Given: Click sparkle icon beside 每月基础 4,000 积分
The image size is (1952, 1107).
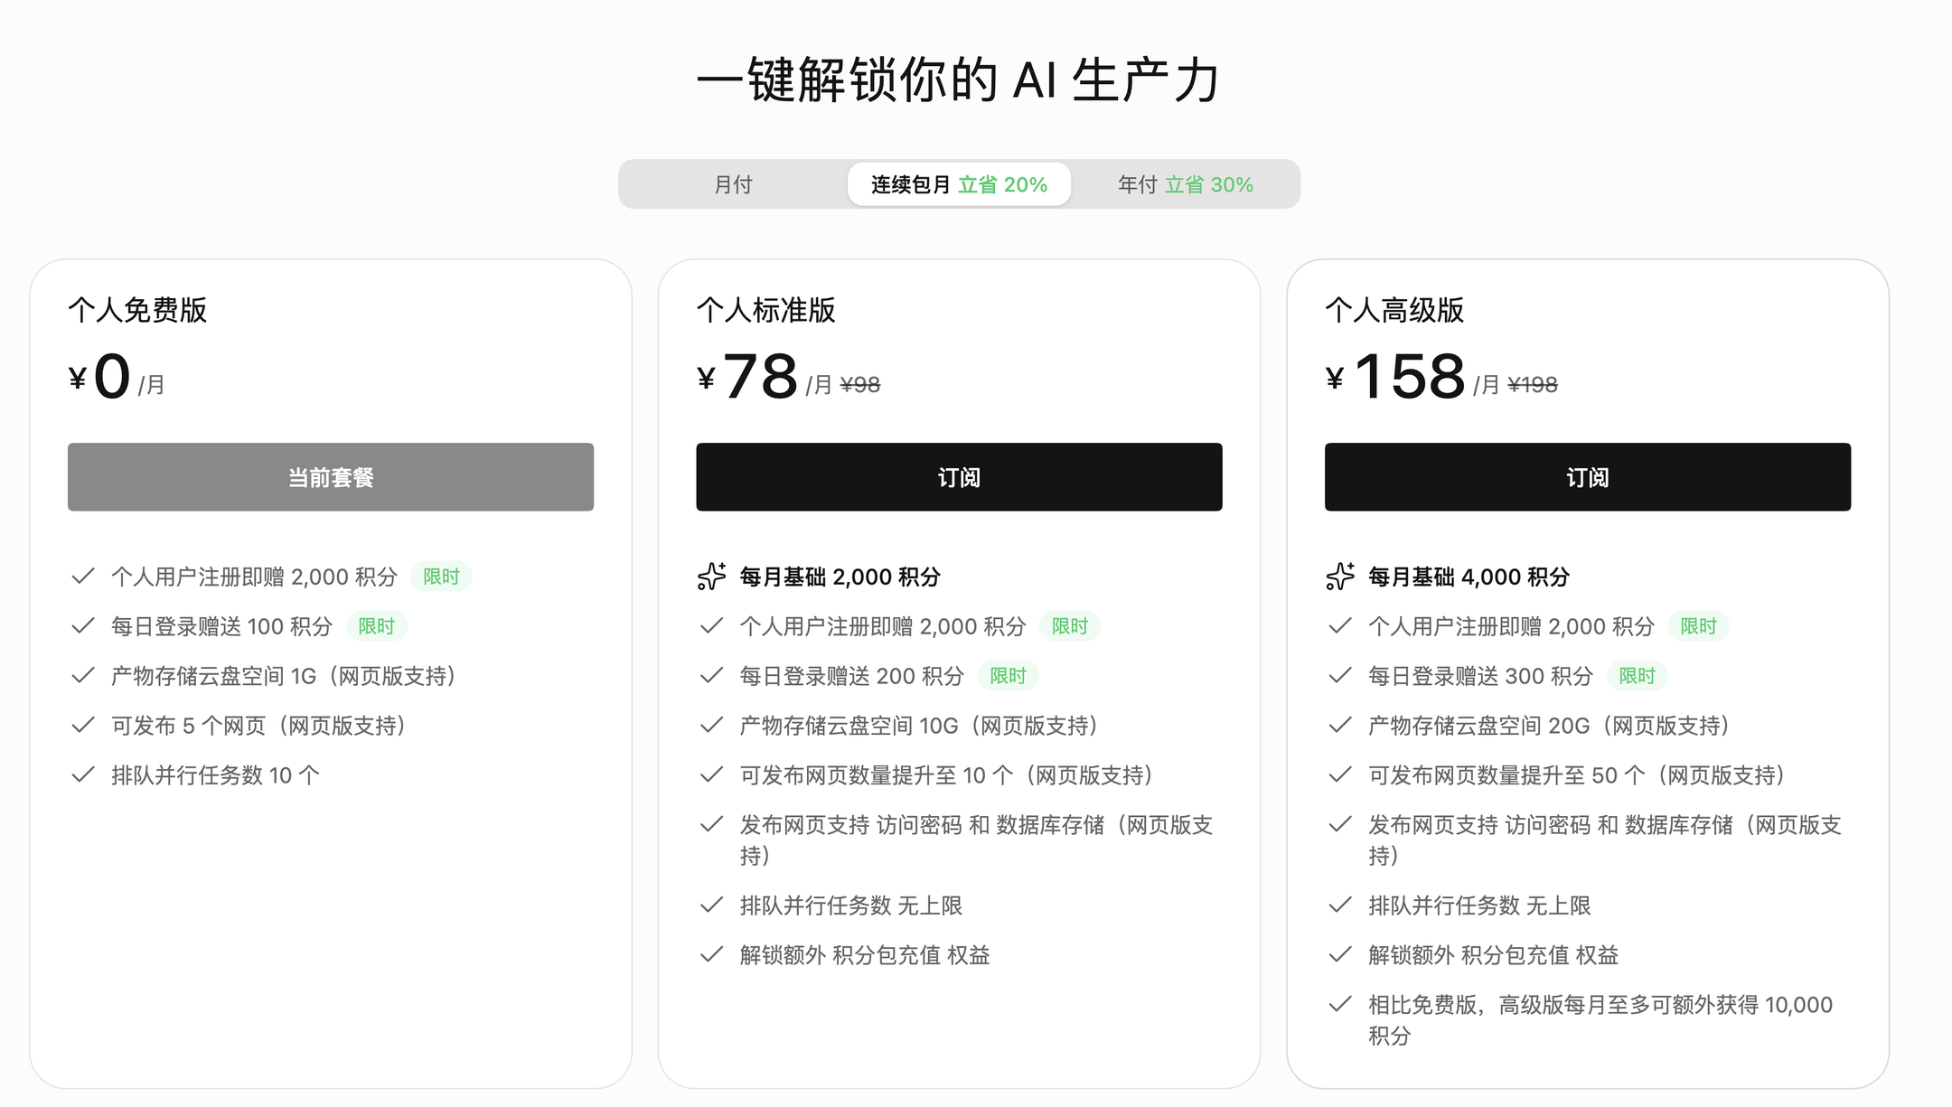Looking at the screenshot, I should pyautogui.click(x=1340, y=577).
